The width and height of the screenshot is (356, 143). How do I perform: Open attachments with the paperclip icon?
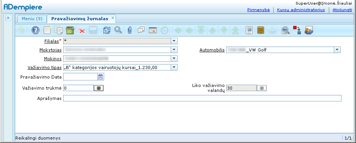(130, 30)
